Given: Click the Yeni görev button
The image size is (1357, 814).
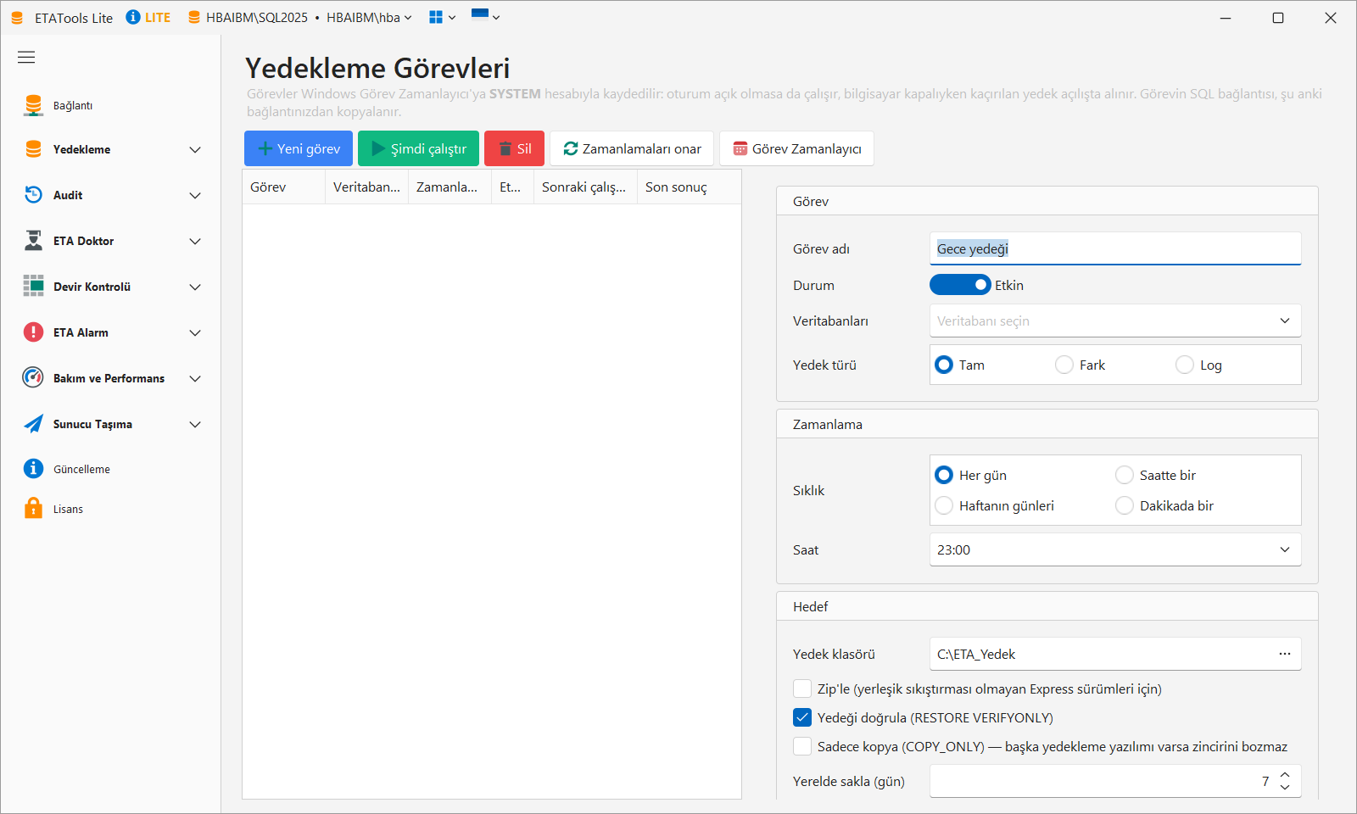Looking at the screenshot, I should click(x=299, y=148).
